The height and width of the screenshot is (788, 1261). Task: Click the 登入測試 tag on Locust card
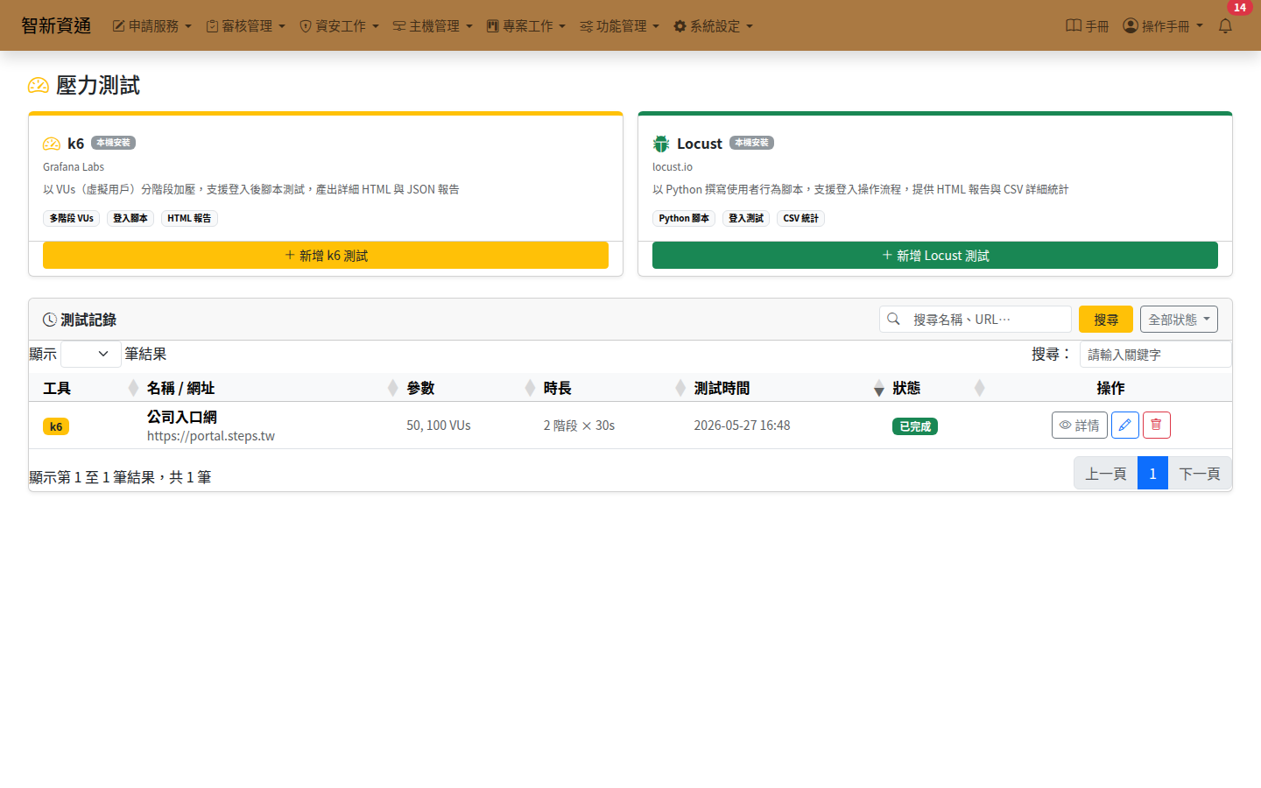(x=746, y=218)
